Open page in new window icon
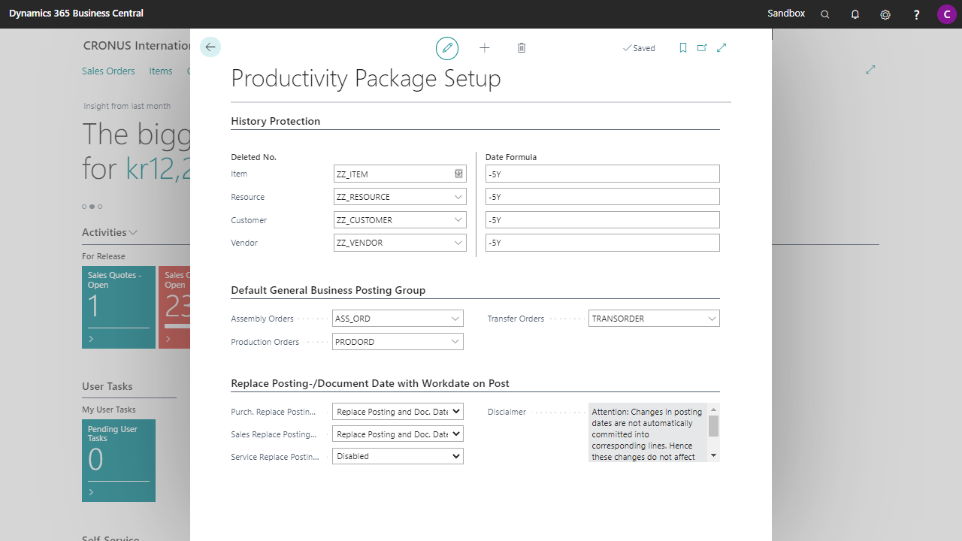The image size is (962, 541). [702, 48]
